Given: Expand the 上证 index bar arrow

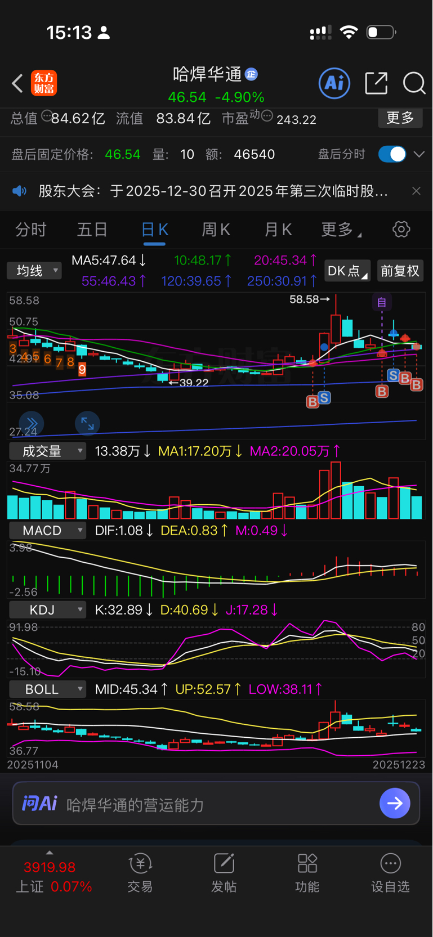Looking at the screenshot, I should tap(50, 853).
